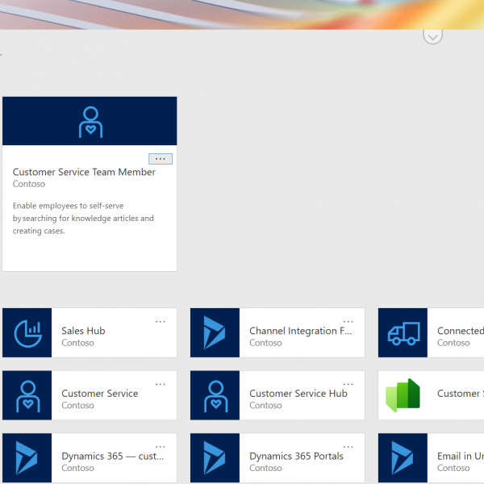Click Contoso under Sales Hub
Image resolution: width=484 pixels, height=484 pixels.
point(77,343)
